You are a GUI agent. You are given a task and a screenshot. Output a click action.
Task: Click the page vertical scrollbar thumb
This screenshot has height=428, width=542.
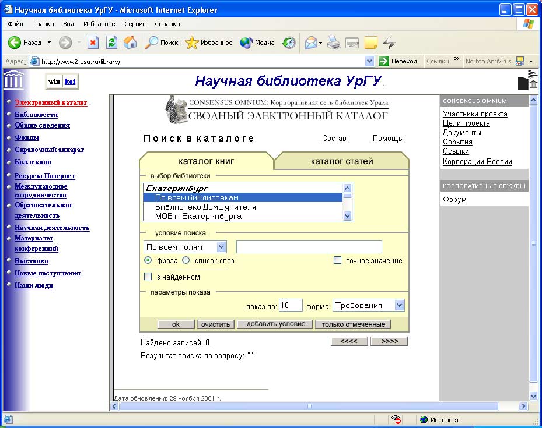pos(533,243)
